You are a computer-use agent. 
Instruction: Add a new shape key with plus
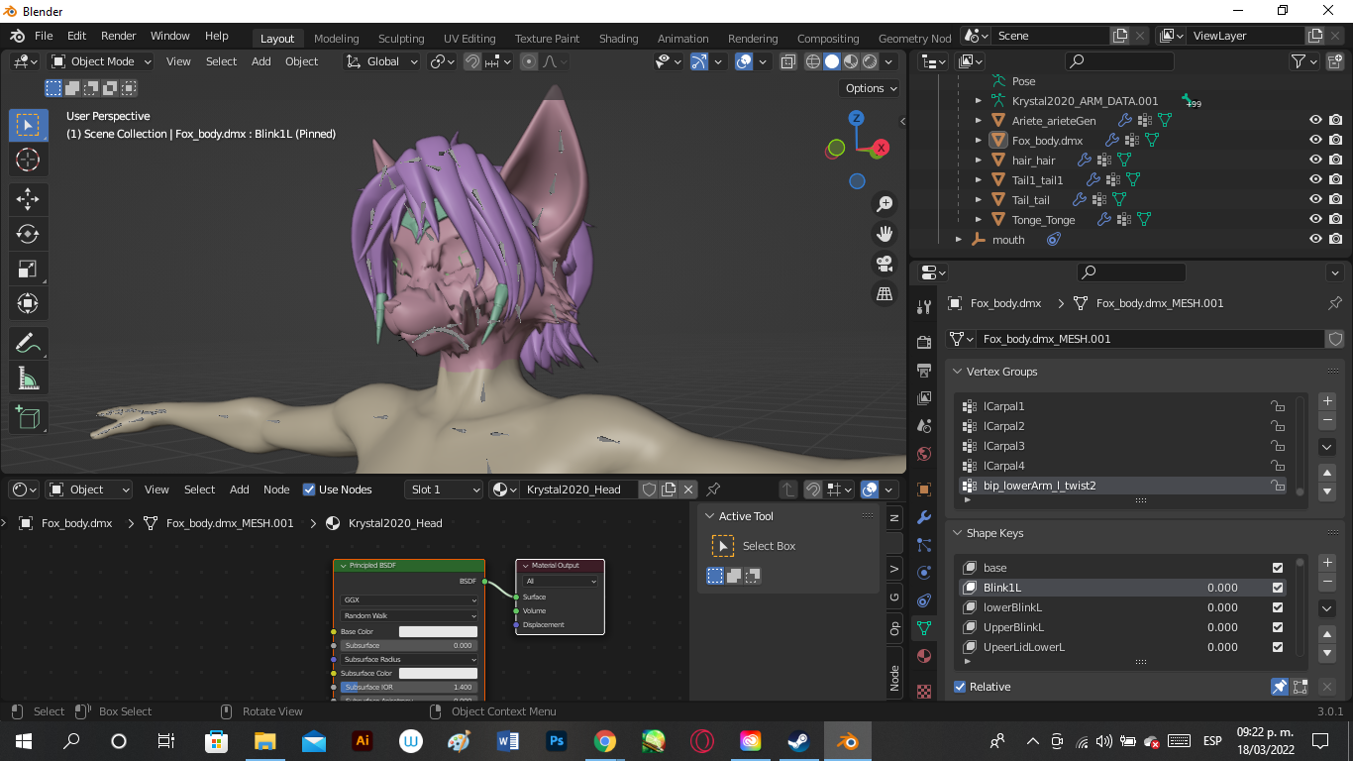click(x=1327, y=563)
